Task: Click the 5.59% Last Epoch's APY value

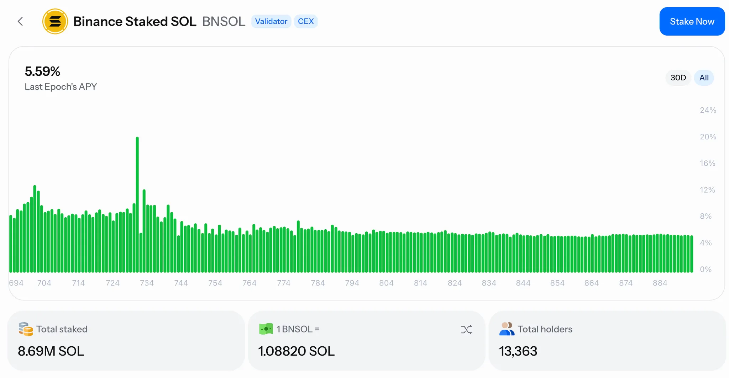Action: click(42, 71)
